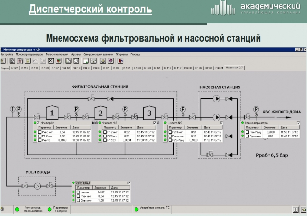This screenshot has width=307, height=216.
Task: Select filter 3 symbol on the mnemonic diagram
Action: click(x=149, y=113)
